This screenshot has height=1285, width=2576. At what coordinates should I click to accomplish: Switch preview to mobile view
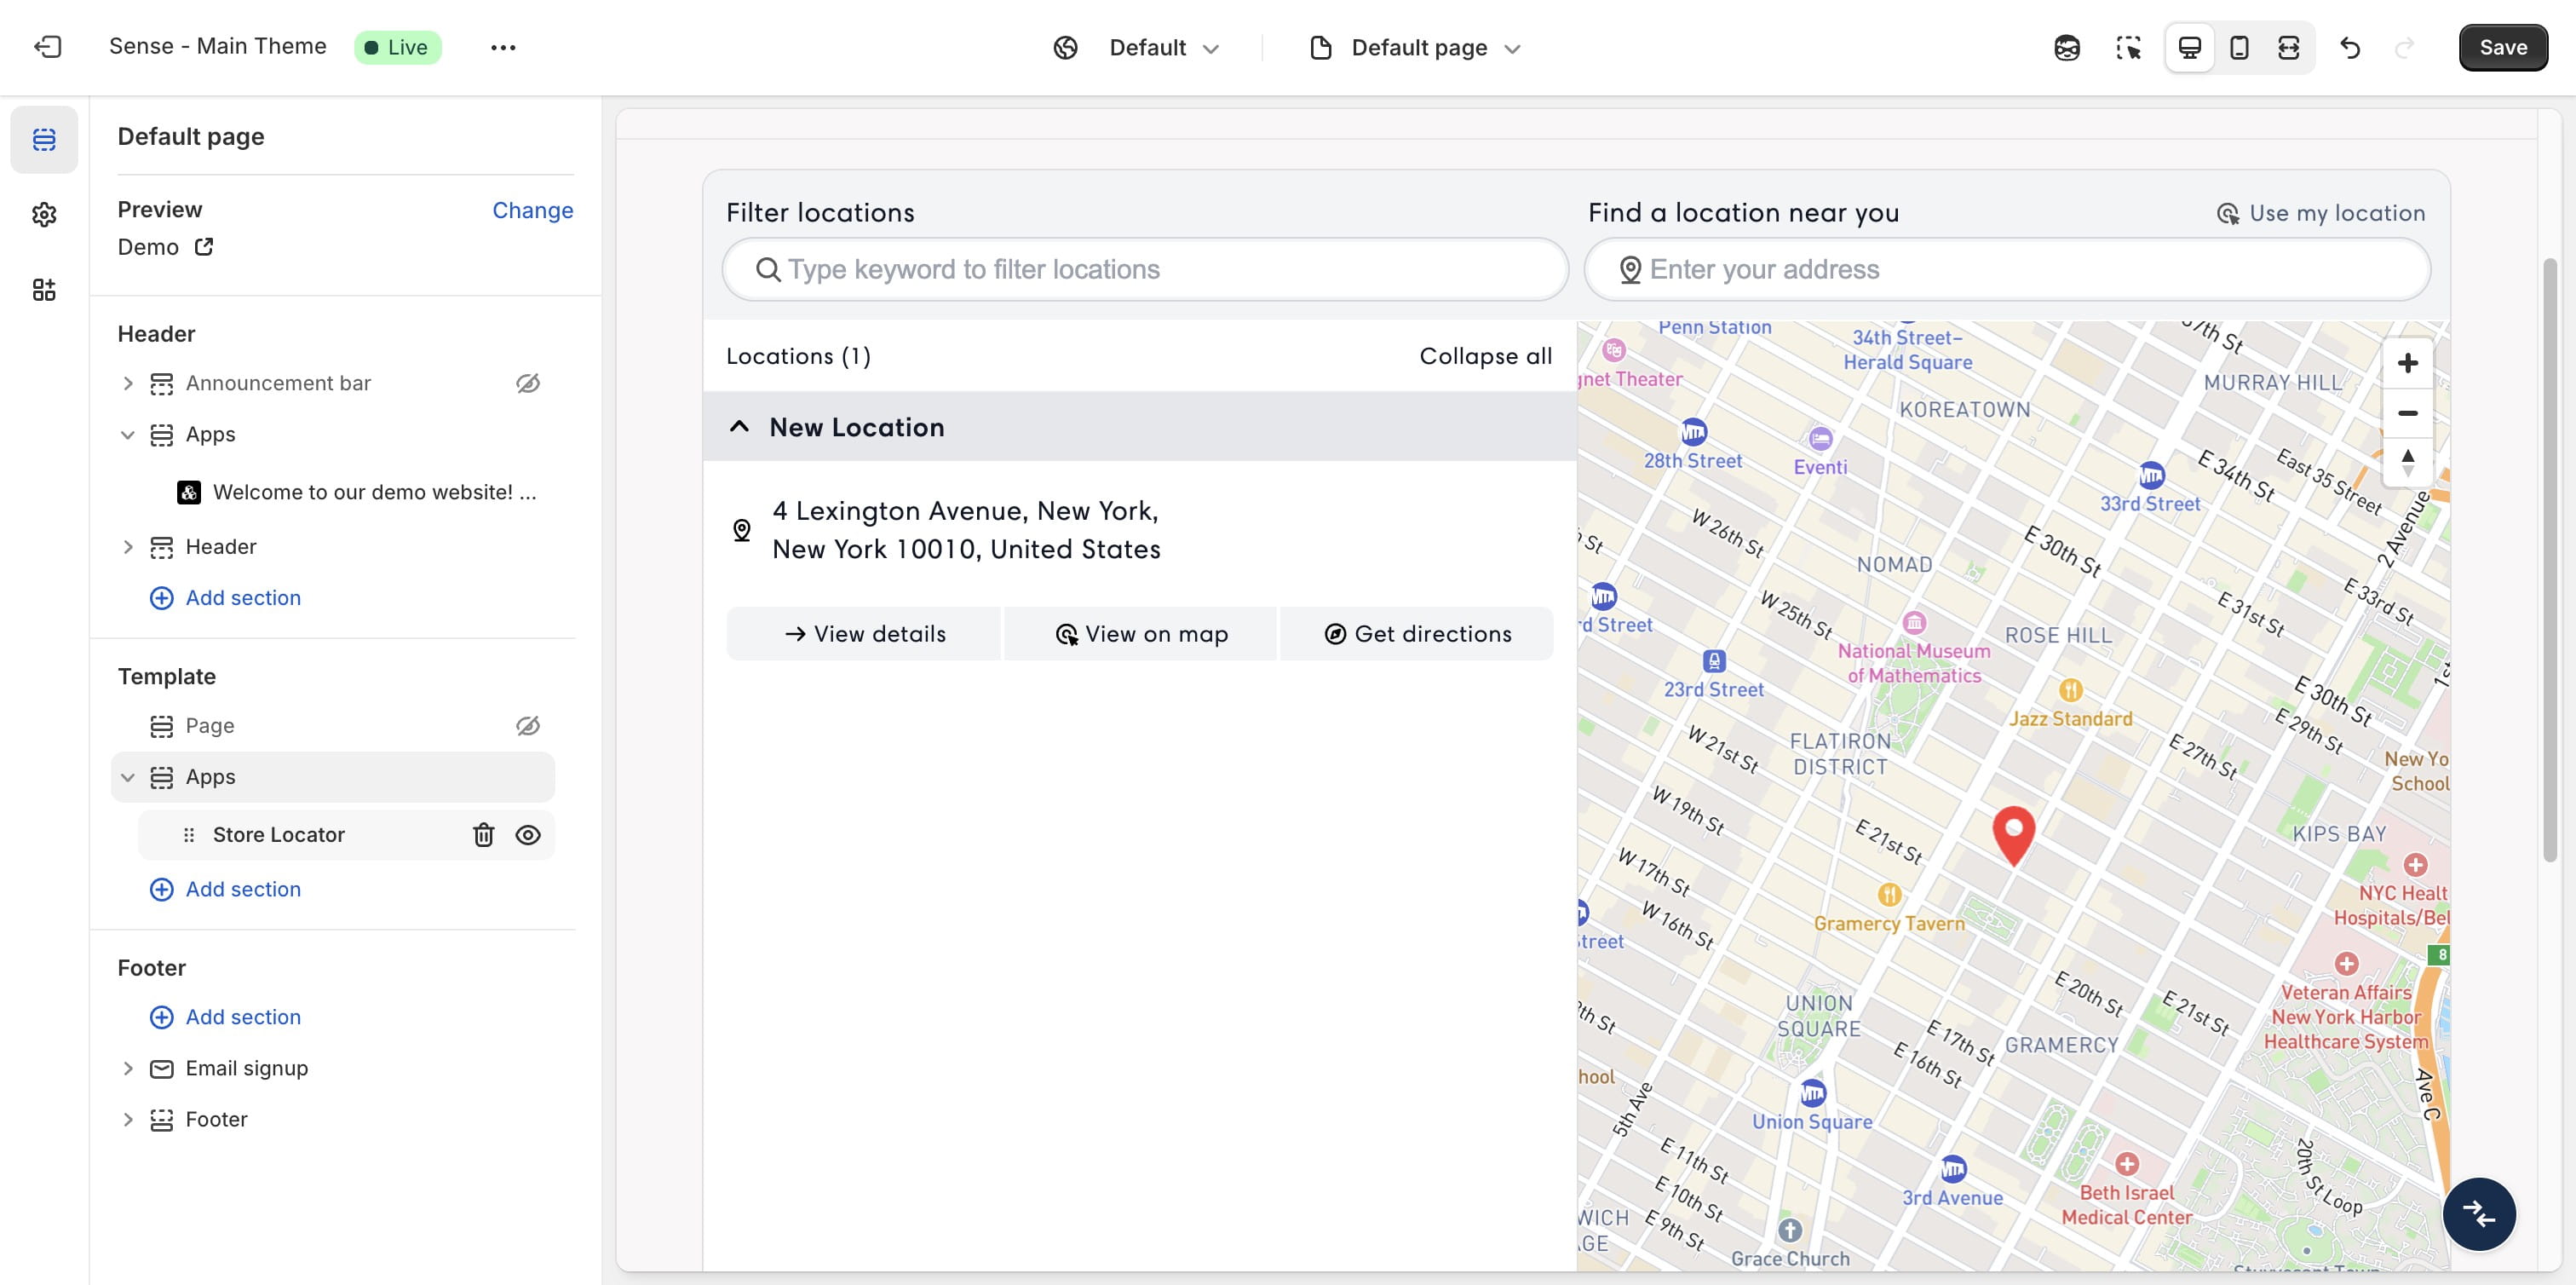(2239, 47)
